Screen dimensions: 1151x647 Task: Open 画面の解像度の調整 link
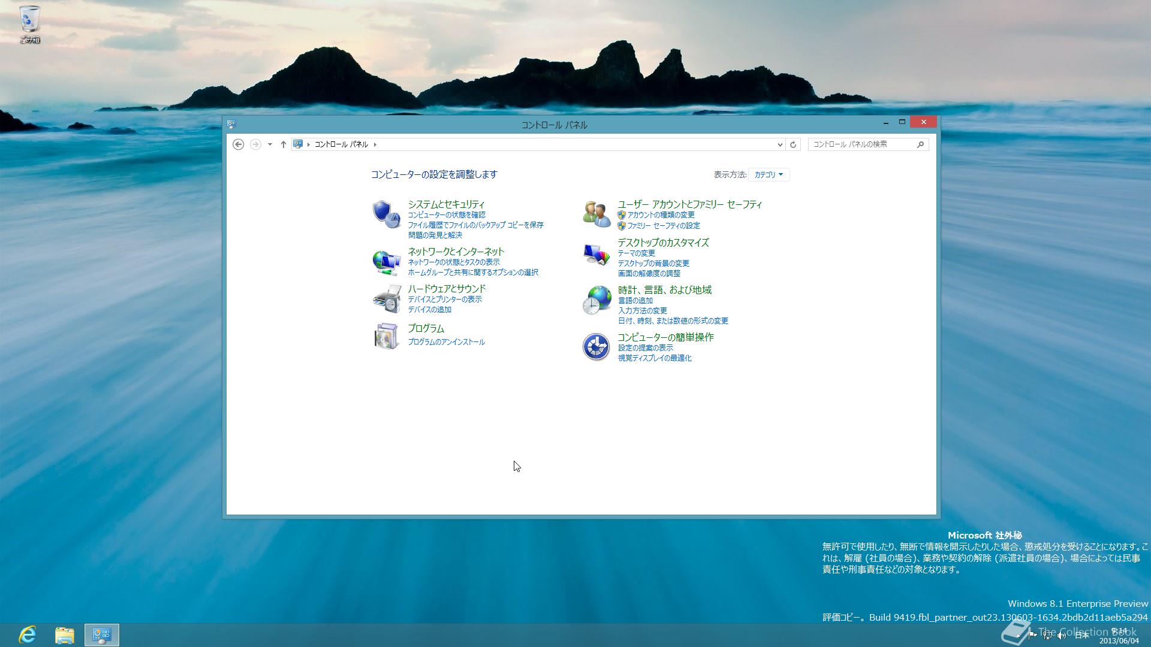point(649,273)
